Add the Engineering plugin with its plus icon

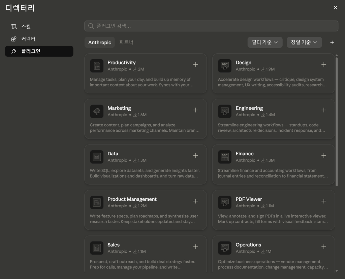click(323, 110)
